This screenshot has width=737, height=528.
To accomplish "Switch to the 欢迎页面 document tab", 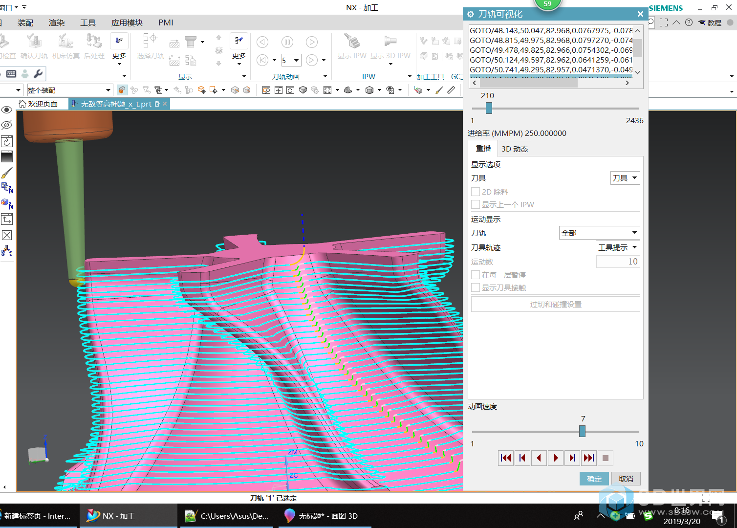I will [x=38, y=104].
